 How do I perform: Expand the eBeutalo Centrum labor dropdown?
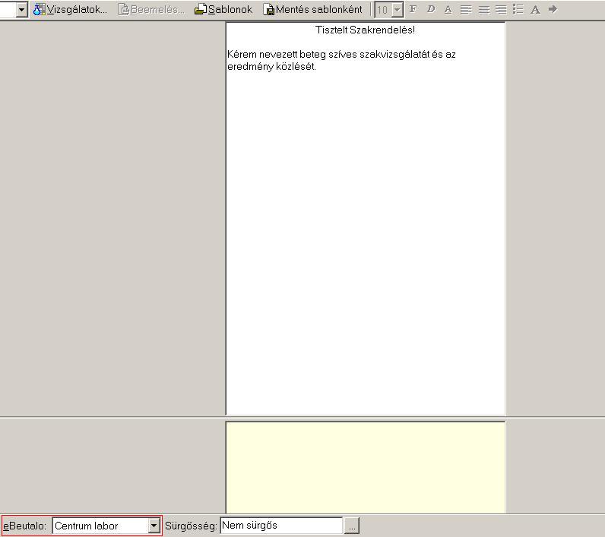click(x=154, y=526)
